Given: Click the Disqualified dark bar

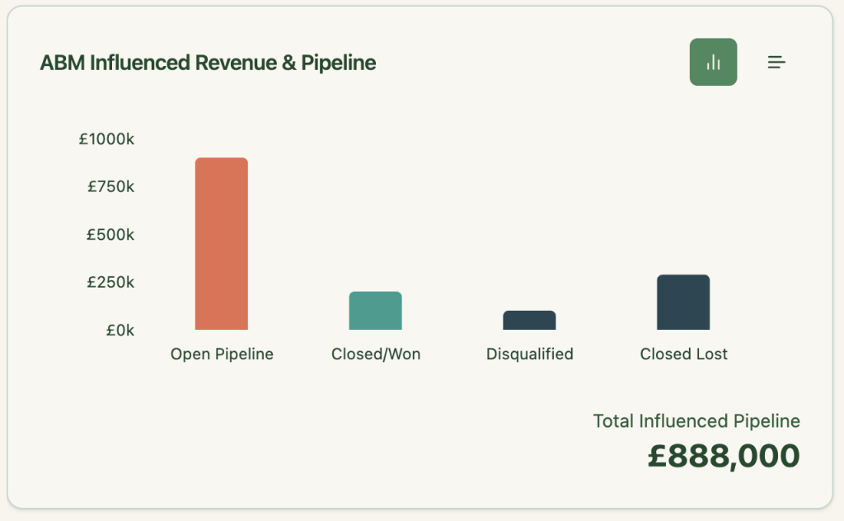Looking at the screenshot, I should click(x=529, y=321).
